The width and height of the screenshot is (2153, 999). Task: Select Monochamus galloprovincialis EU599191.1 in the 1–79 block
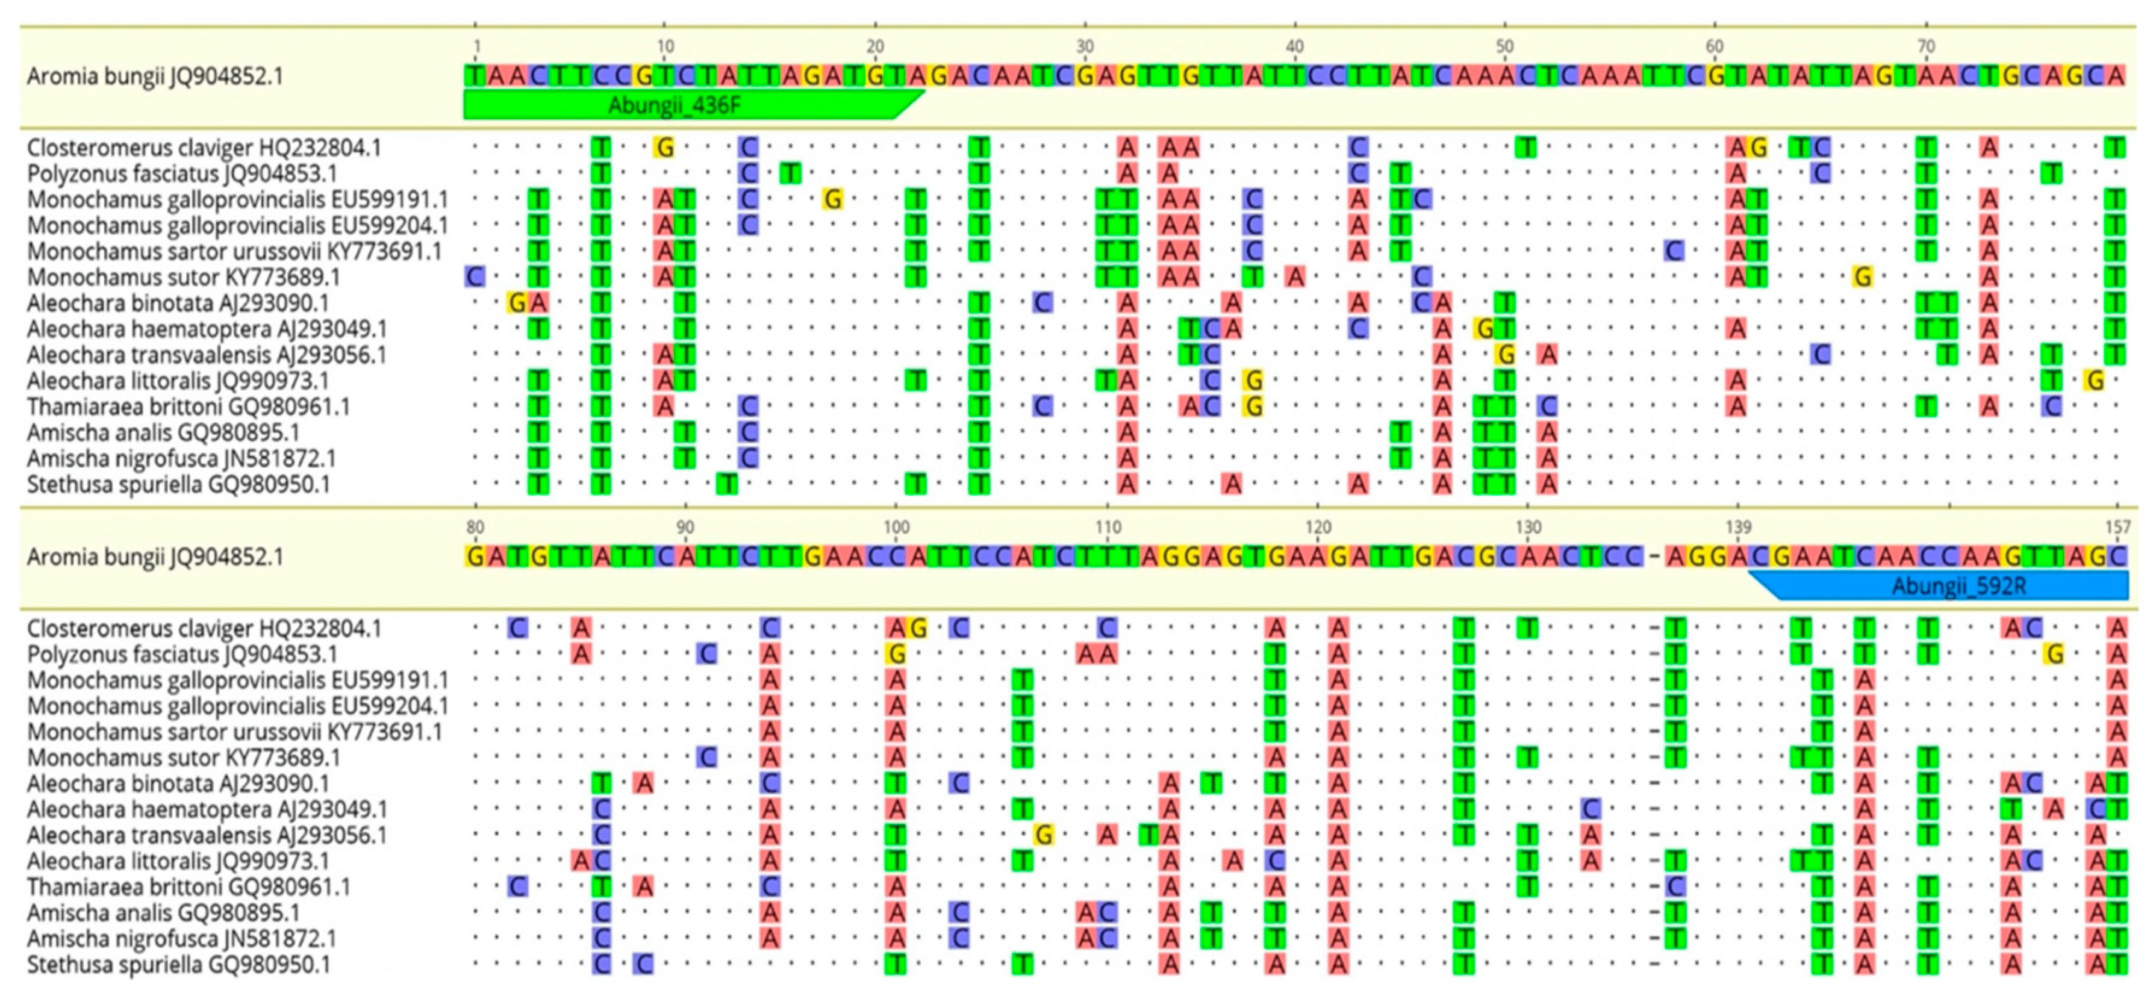point(237,200)
